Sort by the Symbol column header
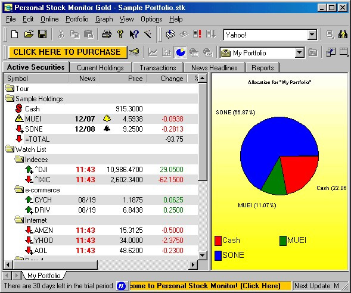The image size is (351, 293). (36, 79)
